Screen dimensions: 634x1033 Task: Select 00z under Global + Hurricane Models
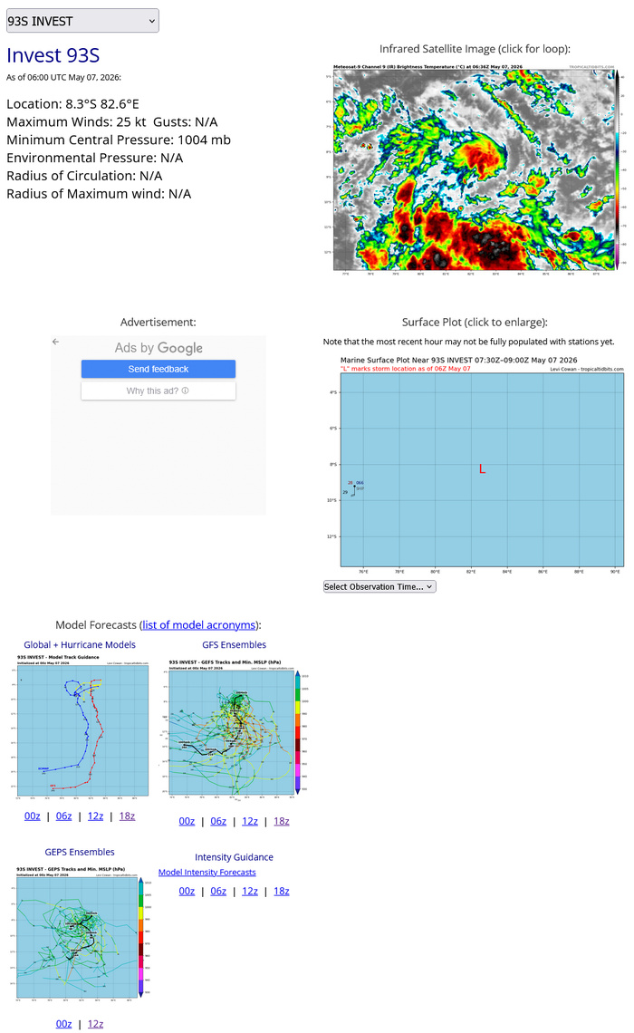(x=33, y=816)
